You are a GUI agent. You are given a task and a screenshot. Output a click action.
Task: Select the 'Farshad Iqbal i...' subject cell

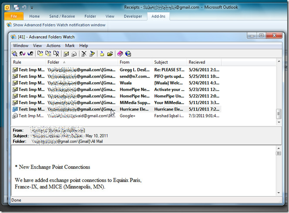click(169, 116)
